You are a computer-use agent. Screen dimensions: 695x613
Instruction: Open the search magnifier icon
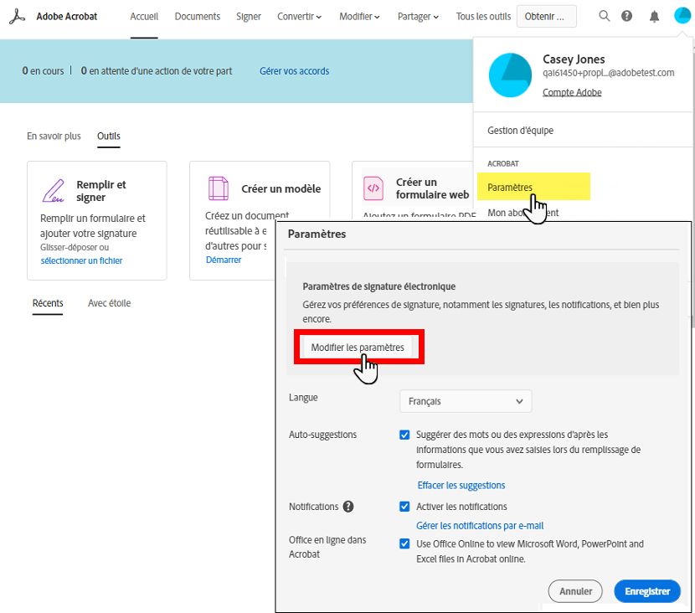click(x=604, y=16)
